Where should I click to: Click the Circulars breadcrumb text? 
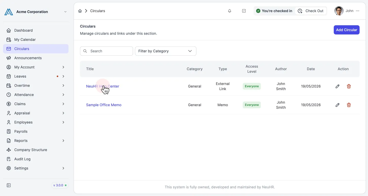pyautogui.click(x=98, y=11)
